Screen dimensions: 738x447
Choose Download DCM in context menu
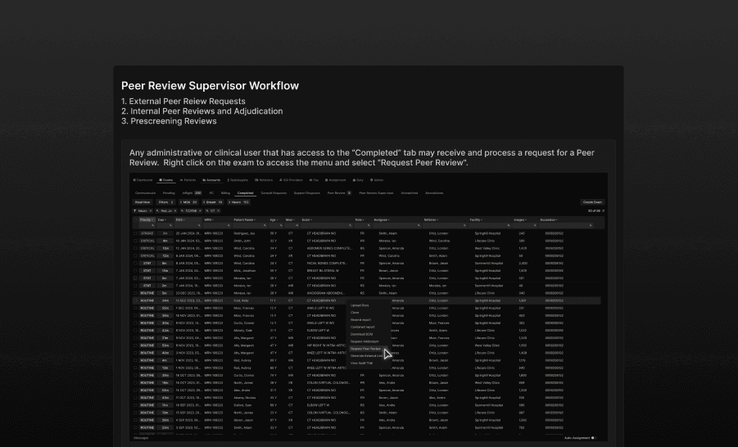(x=361, y=334)
